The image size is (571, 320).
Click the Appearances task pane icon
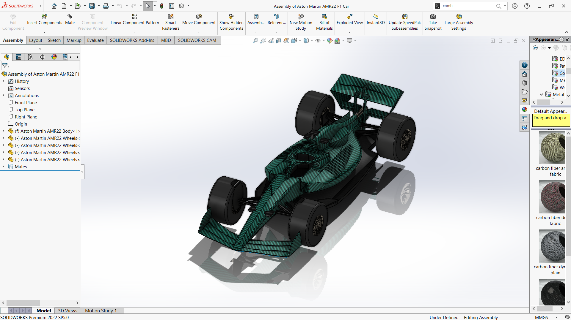click(525, 110)
